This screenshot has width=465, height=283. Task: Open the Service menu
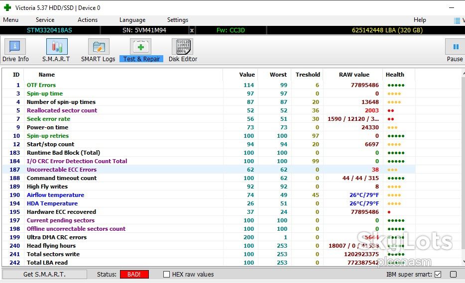coord(45,20)
